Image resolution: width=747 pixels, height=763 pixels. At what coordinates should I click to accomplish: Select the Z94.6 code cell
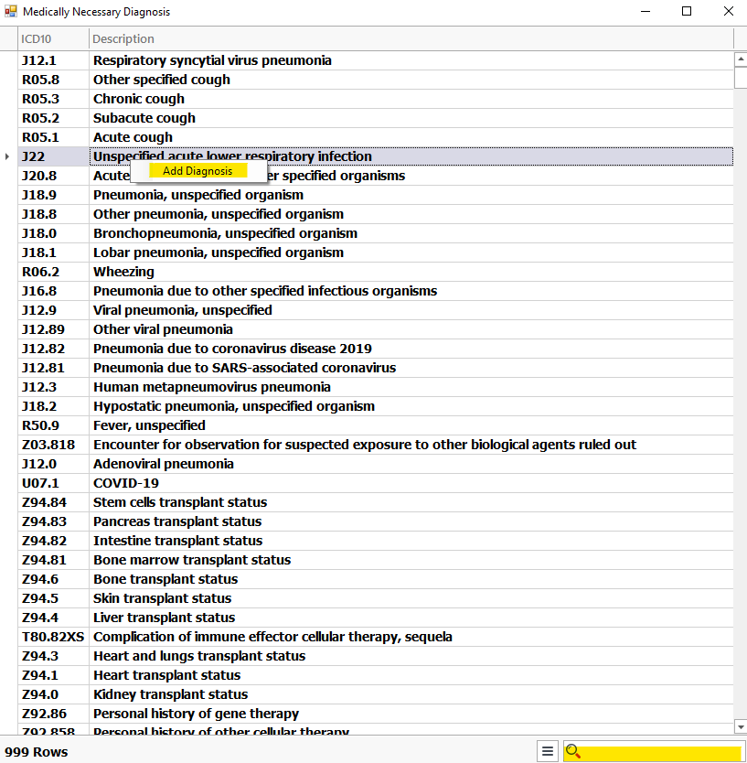(54, 579)
